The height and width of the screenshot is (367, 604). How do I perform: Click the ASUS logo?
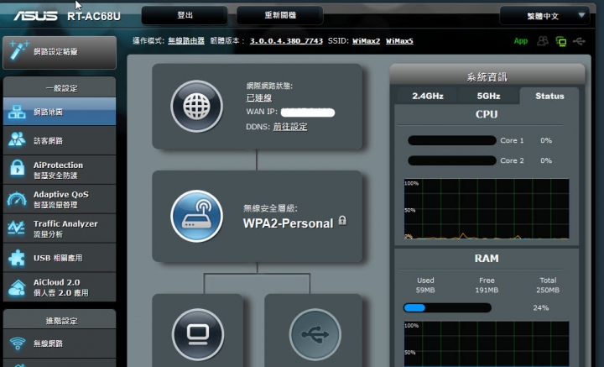tap(35, 16)
